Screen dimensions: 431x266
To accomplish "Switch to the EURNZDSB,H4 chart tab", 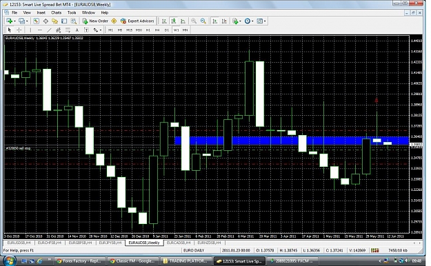I will click(x=209, y=243).
